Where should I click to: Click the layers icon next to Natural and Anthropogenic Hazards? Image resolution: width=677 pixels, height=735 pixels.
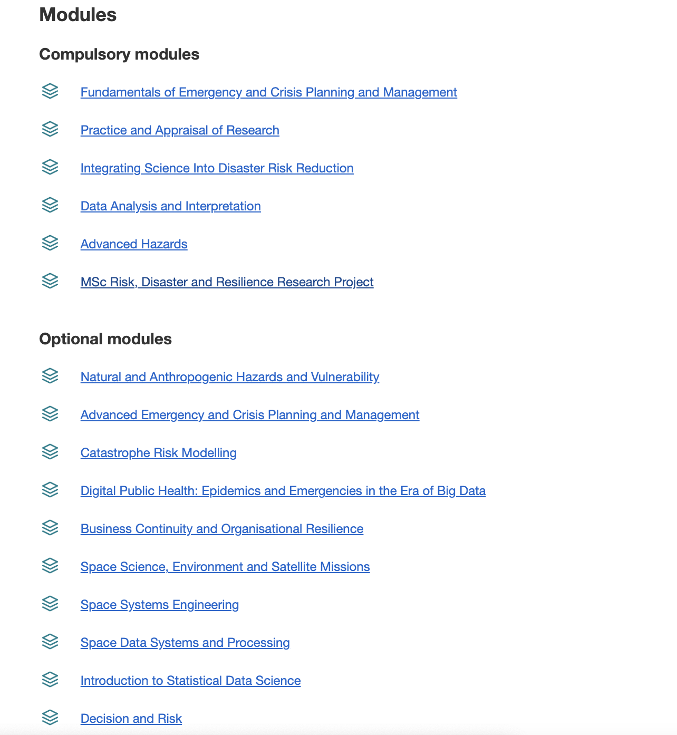coord(50,376)
